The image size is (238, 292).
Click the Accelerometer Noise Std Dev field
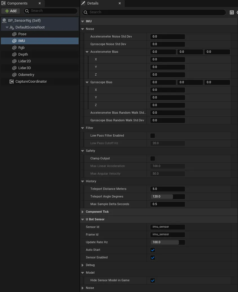[168, 37]
